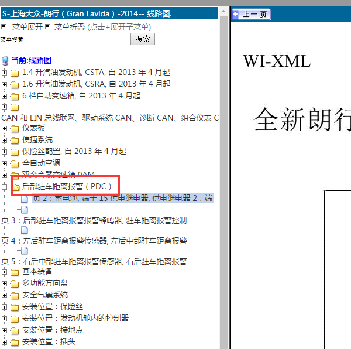Select 保险丝配置, 自 2013 年 4 月起 label
Viewport: 351px width, 349px height.
(x=74, y=151)
